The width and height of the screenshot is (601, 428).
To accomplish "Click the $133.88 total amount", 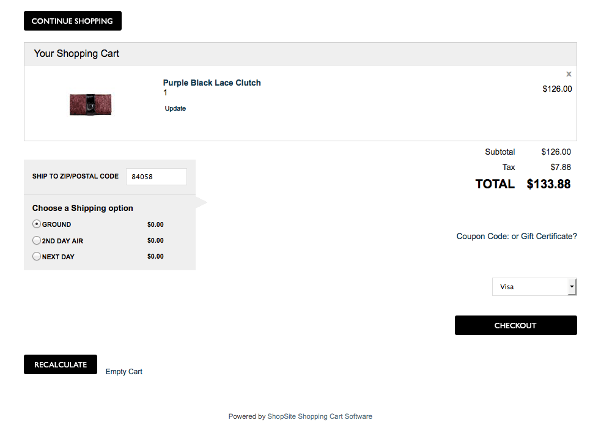I will point(548,184).
